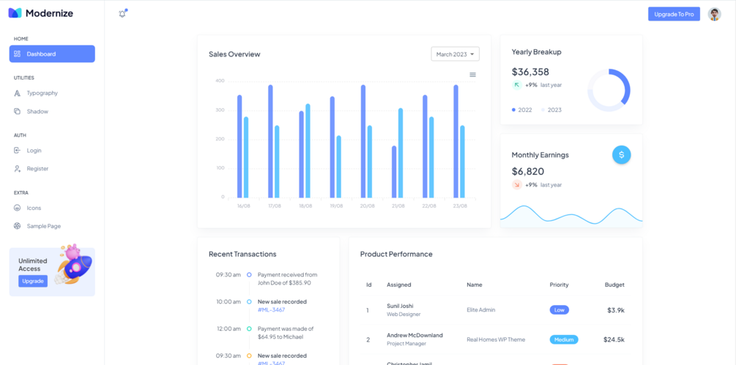
Task: Click the Login arrow icon
Action: (x=18, y=151)
